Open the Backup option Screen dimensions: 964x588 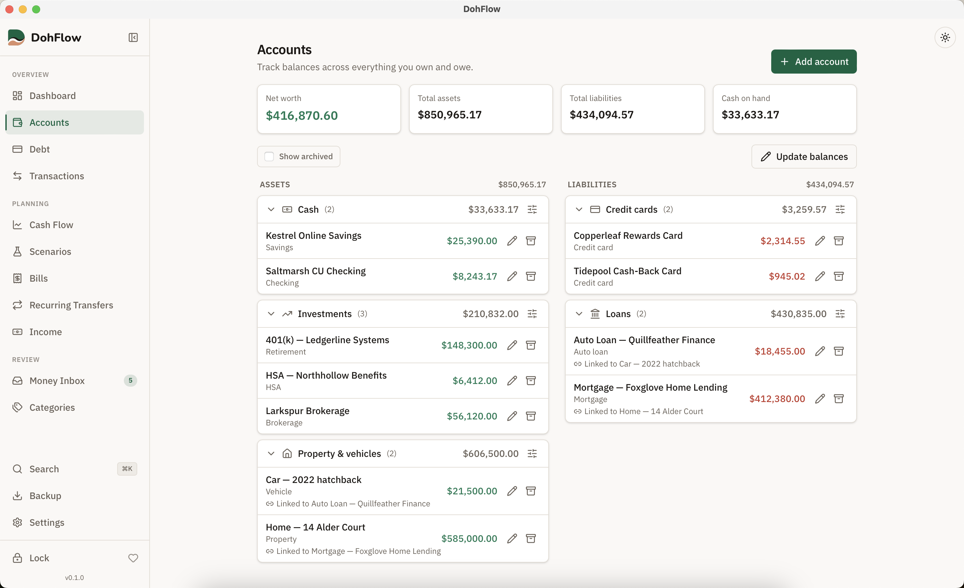[x=75, y=496]
